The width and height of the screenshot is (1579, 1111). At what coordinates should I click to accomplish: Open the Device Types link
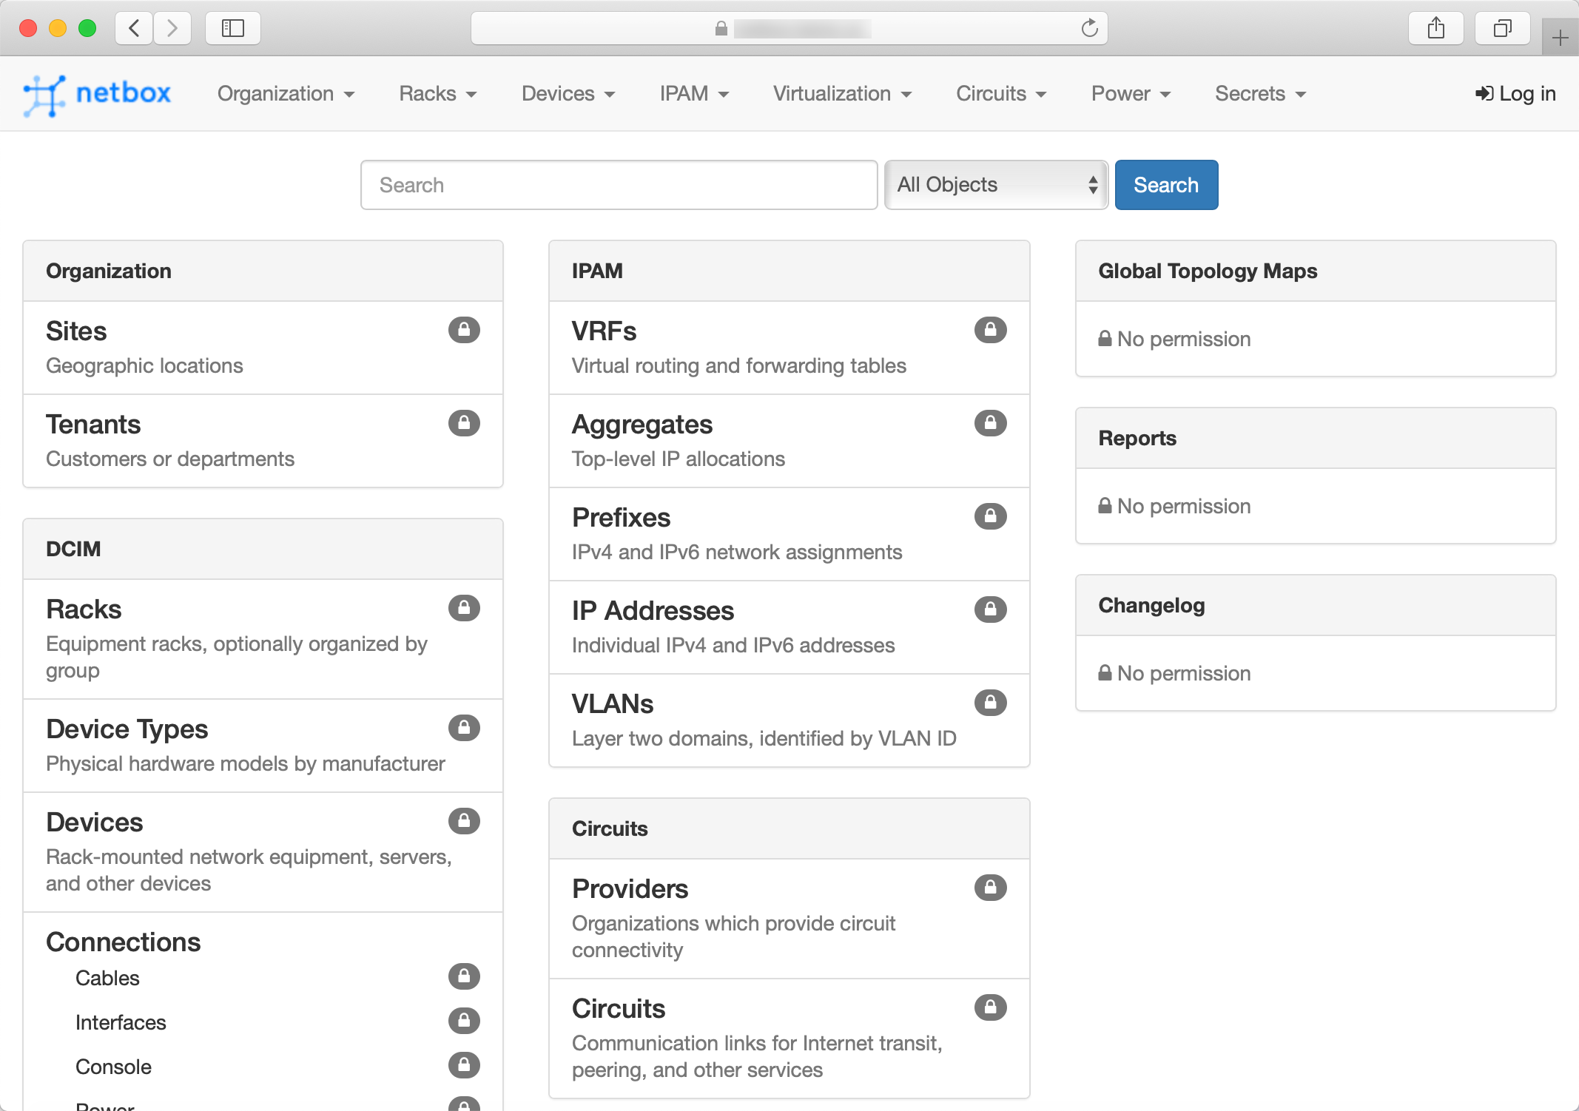coord(127,729)
